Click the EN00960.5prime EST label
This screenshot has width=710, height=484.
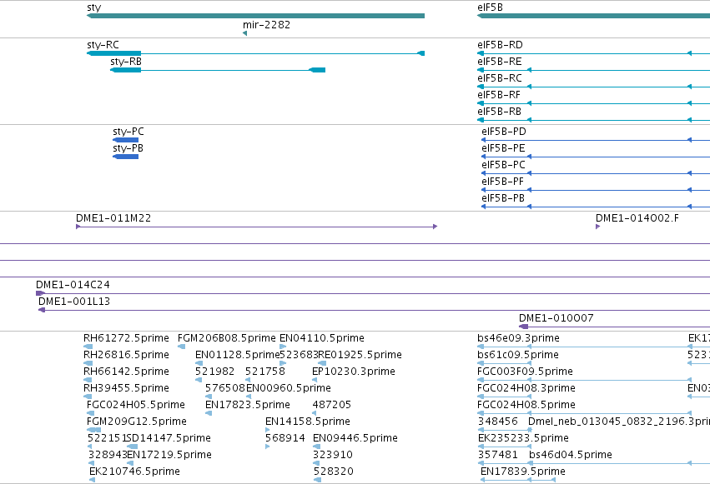click(289, 388)
